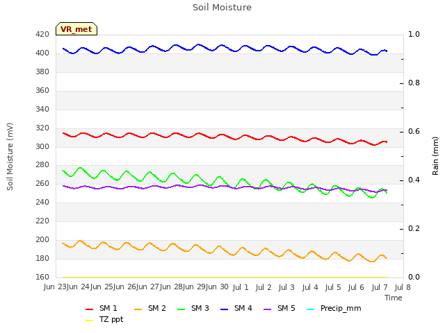Toggle Precip_mm series in legend

[334, 308]
